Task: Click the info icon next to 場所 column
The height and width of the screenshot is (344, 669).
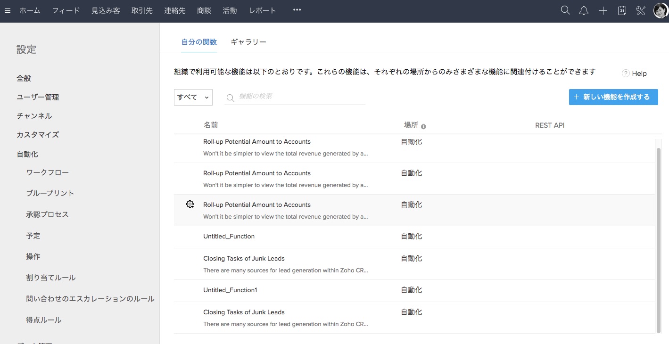Action: pyautogui.click(x=423, y=126)
